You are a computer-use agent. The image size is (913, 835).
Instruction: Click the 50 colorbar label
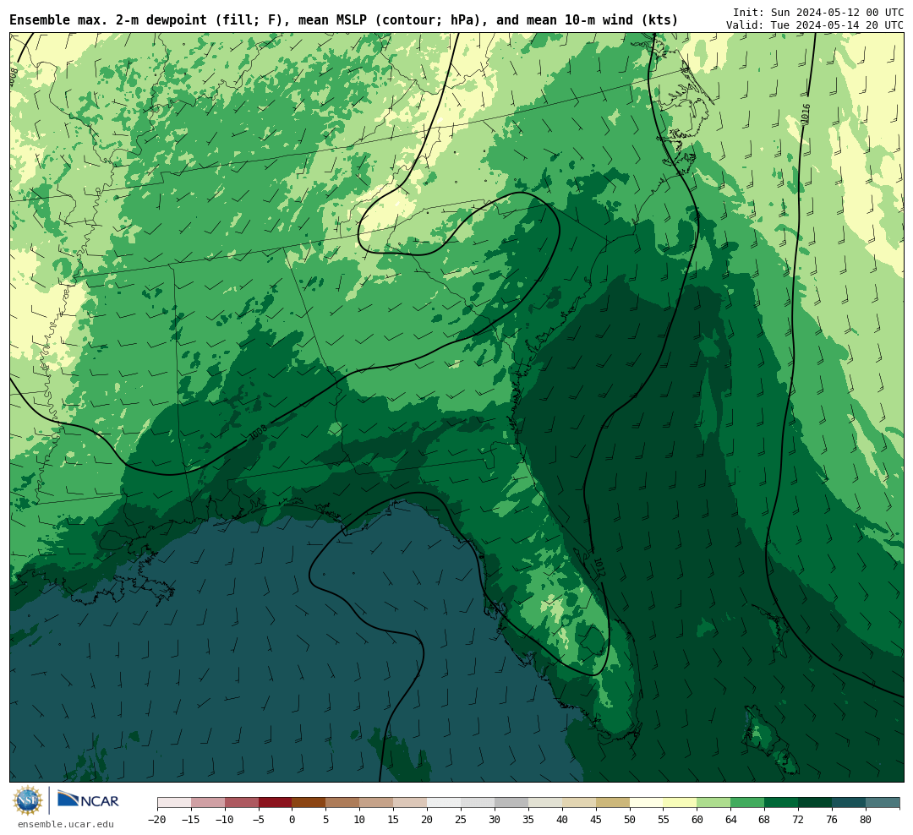tap(630, 820)
